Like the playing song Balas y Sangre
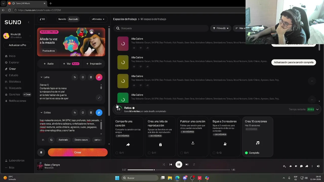324x182 pixels. pos(290,166)
